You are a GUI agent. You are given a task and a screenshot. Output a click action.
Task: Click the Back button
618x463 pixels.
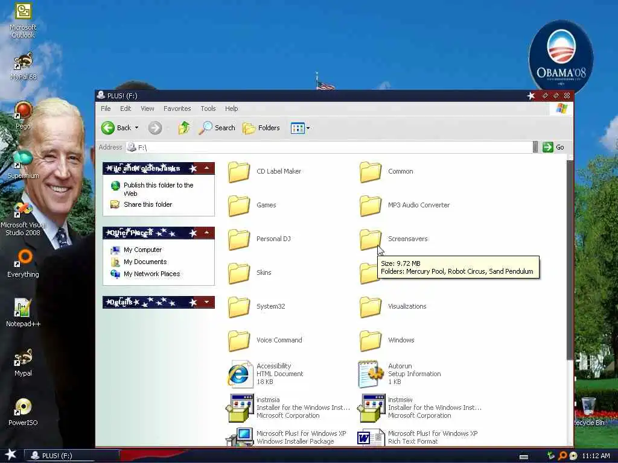click(x=116, y=128)
